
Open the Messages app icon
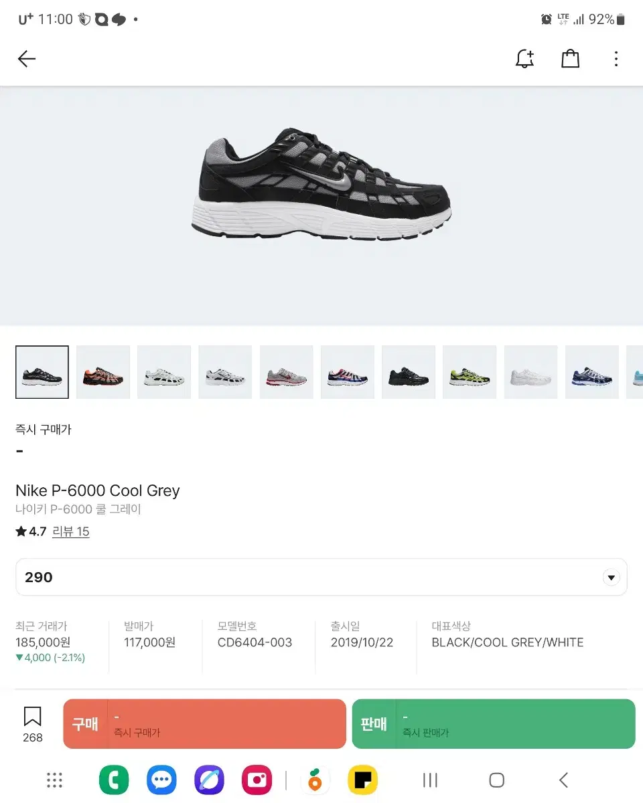[x=161, y=780]
